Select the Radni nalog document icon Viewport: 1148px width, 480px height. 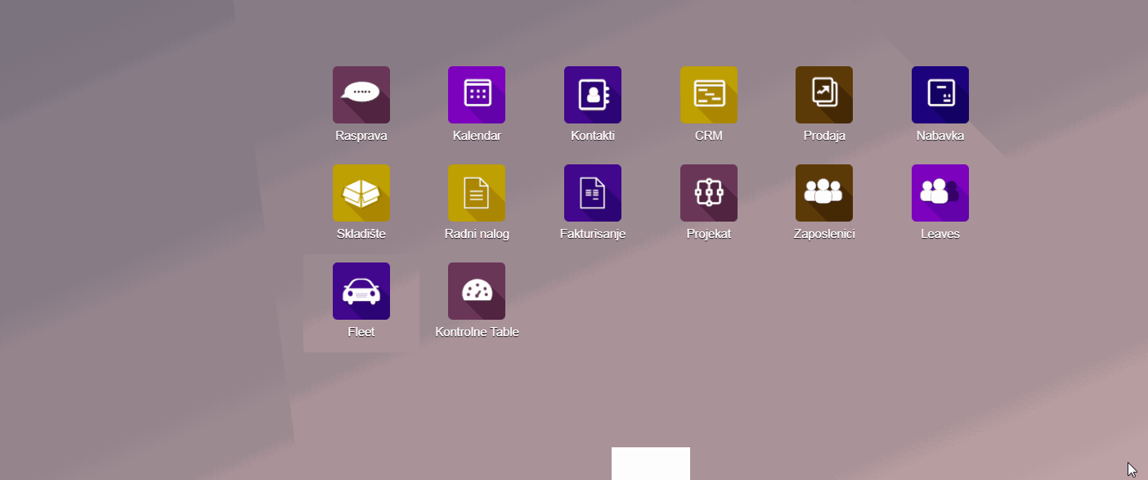click(477, 193)
